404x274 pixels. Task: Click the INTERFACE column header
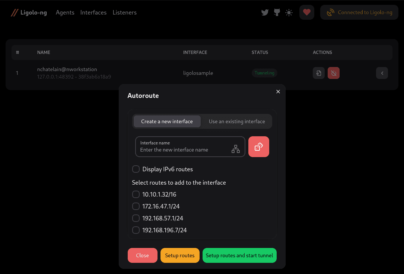(195, 52)
